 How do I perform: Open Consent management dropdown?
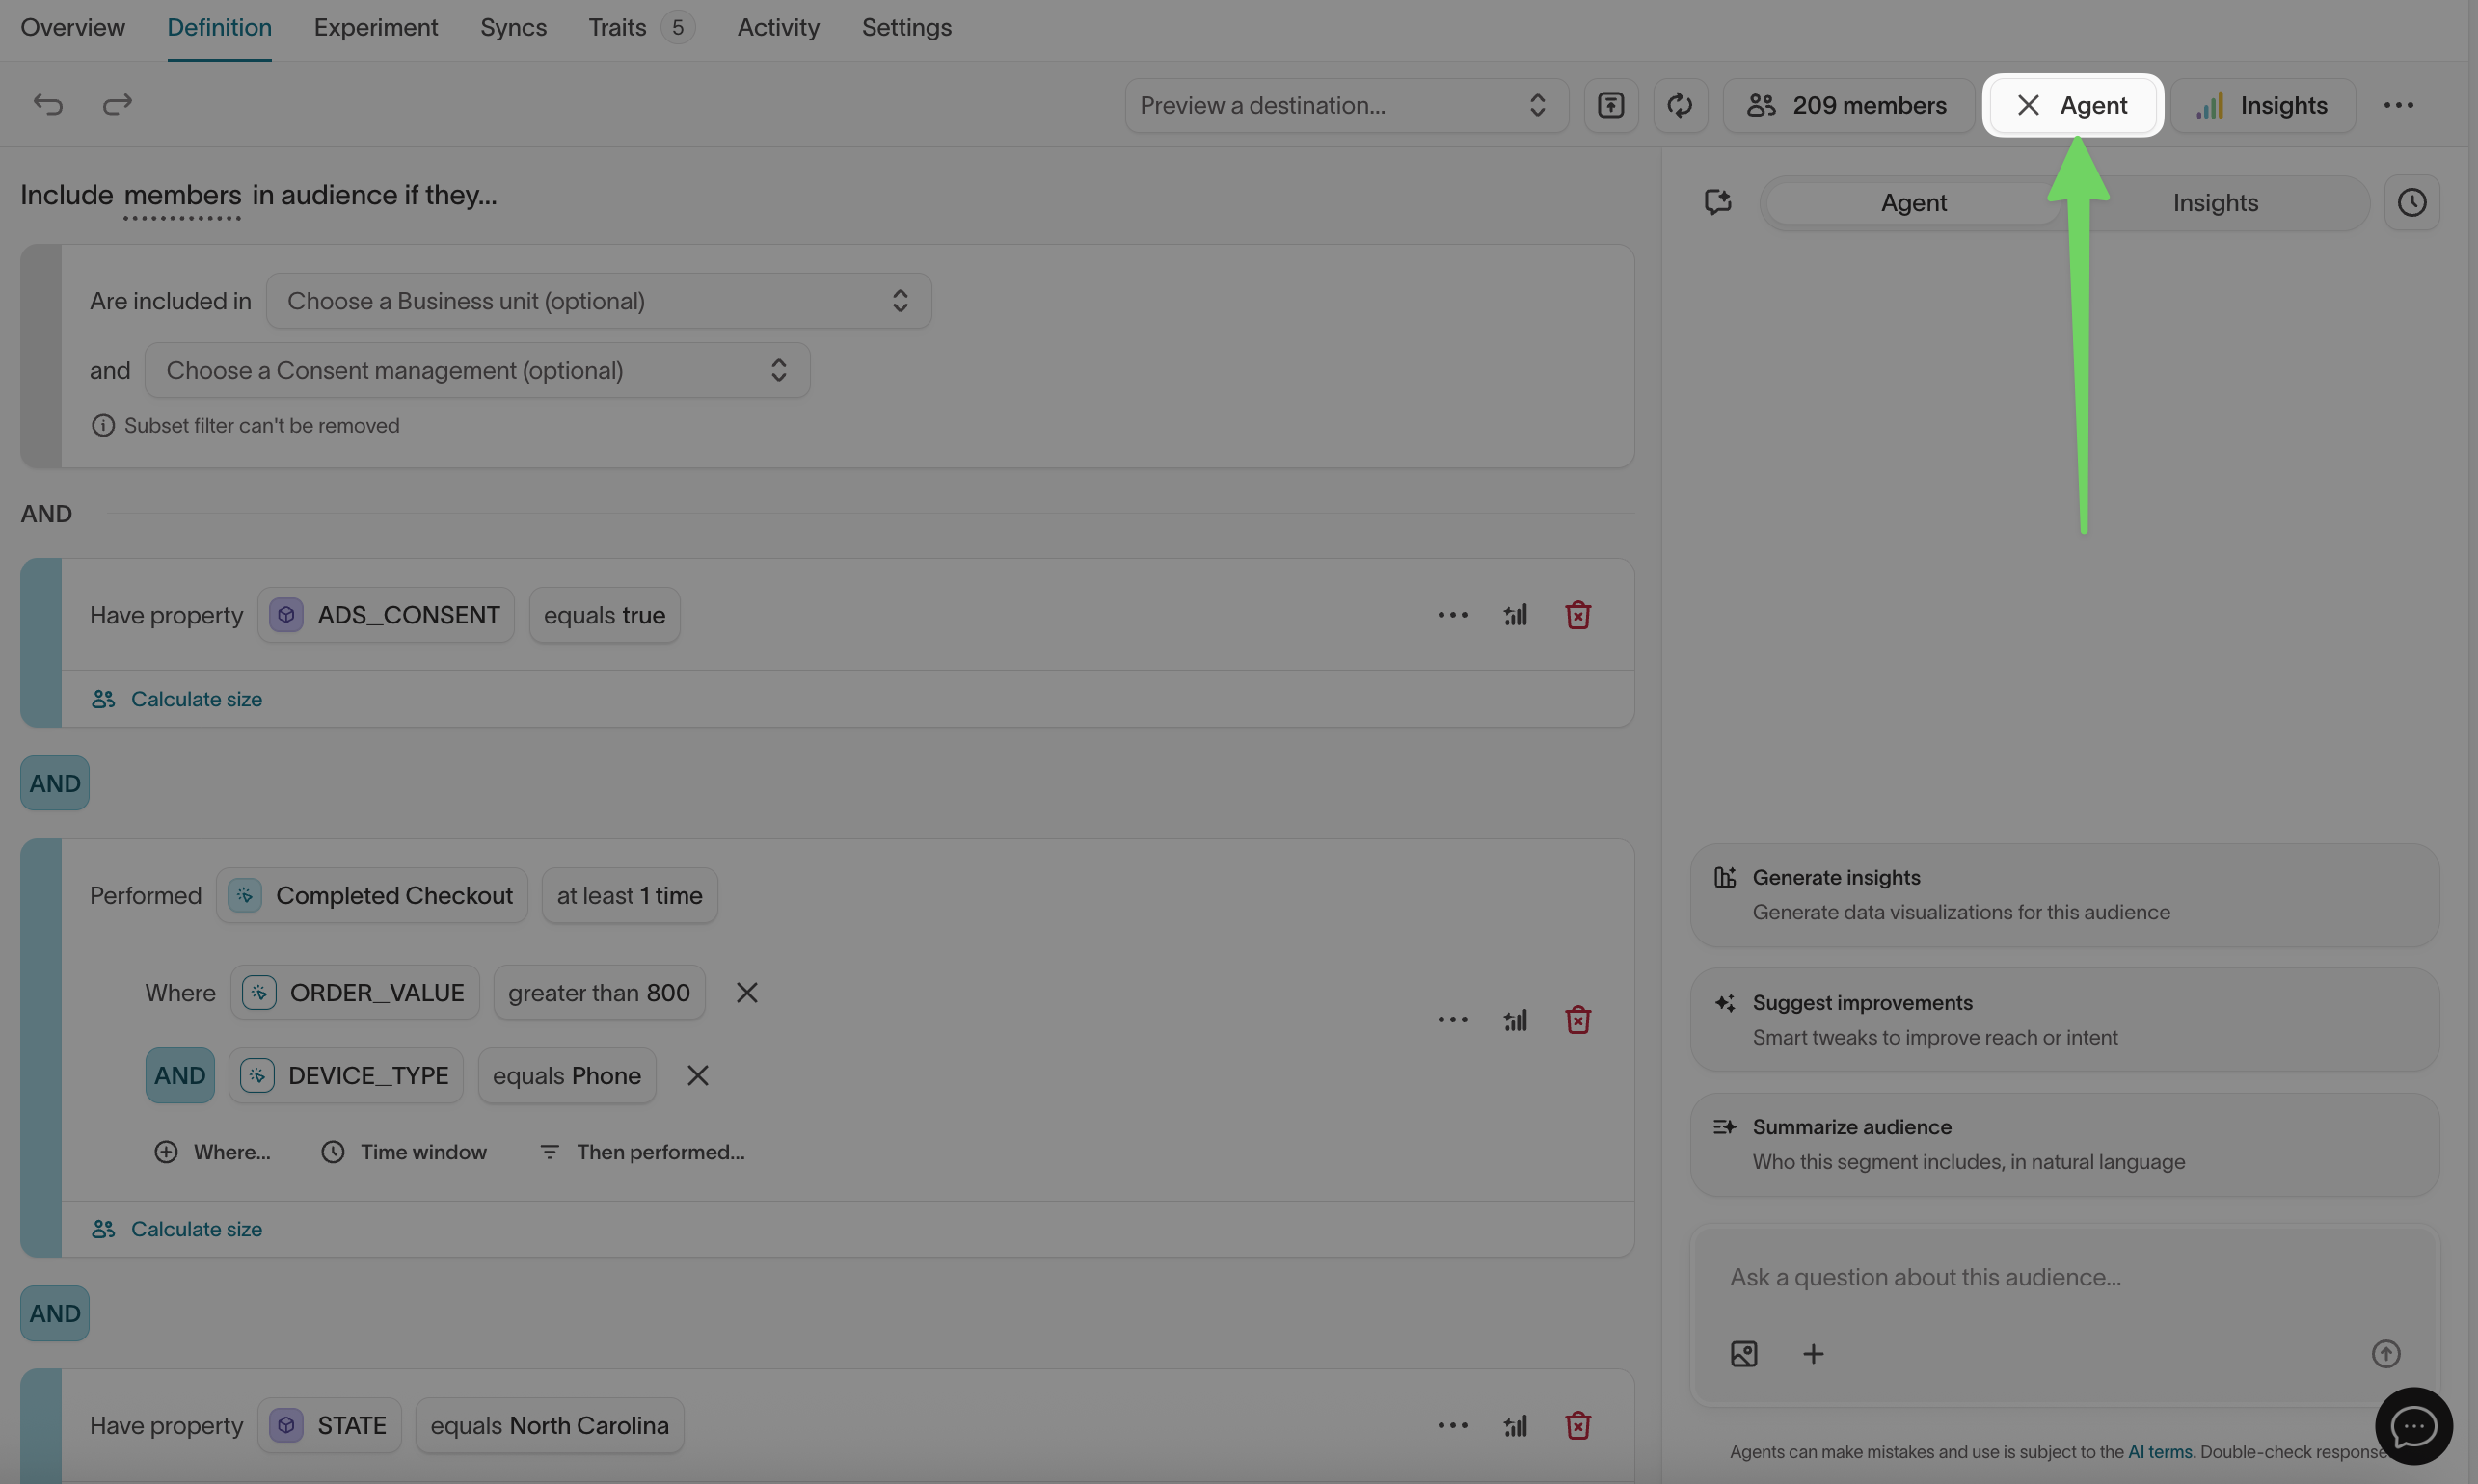click(x=477, y=371)
